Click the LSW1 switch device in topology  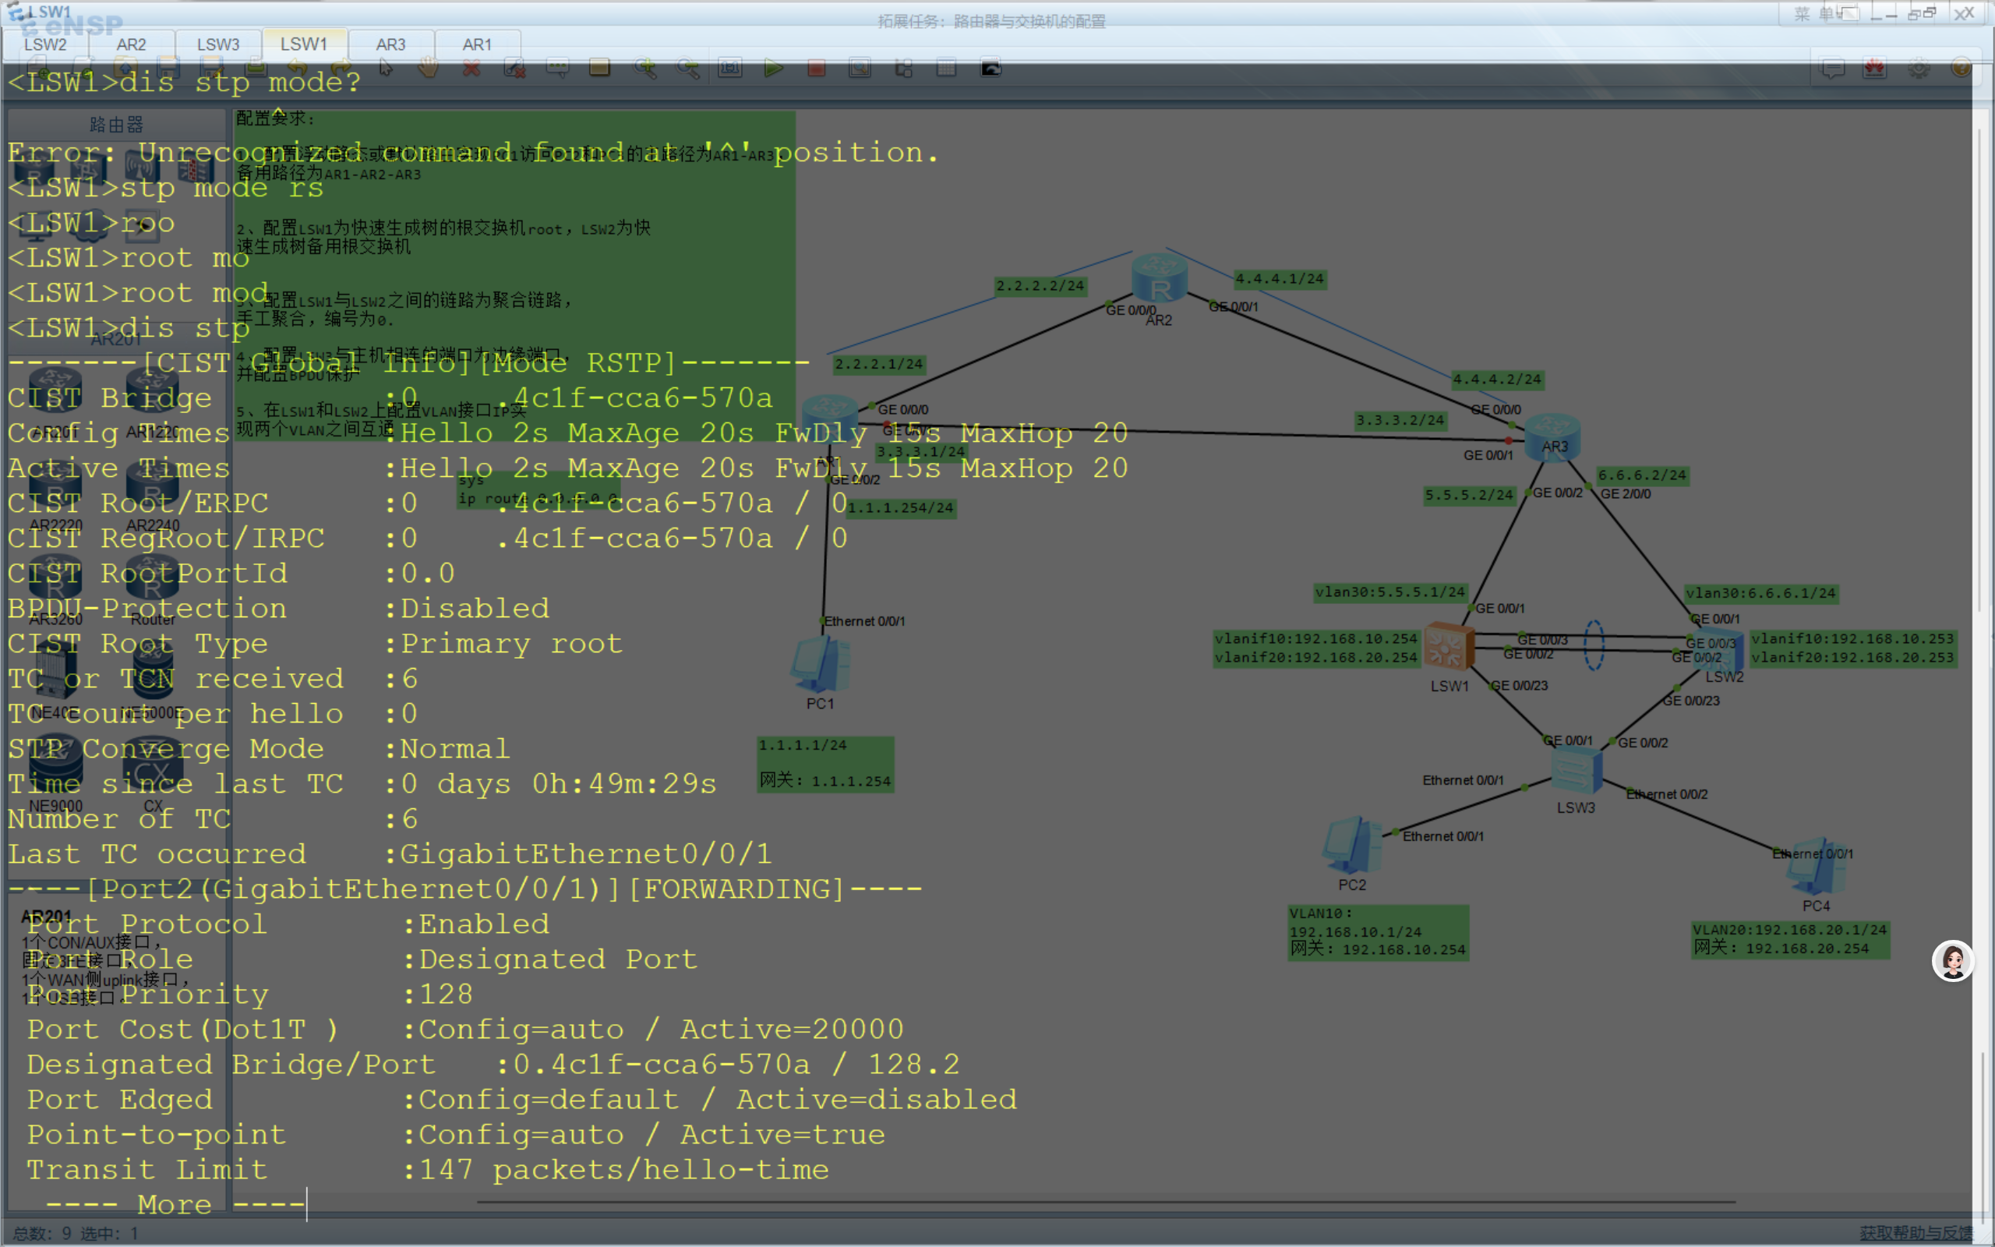(x=1449, y=648)
